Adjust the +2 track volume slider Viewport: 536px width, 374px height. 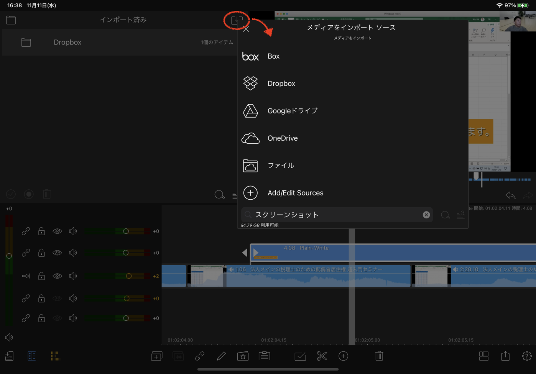pyautogui.click(x=129, y=276)
